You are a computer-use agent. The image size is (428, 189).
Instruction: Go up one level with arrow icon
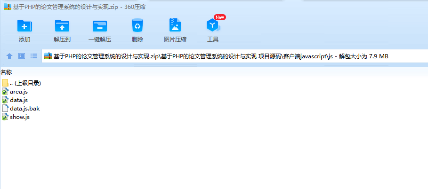tap(9, 56)
